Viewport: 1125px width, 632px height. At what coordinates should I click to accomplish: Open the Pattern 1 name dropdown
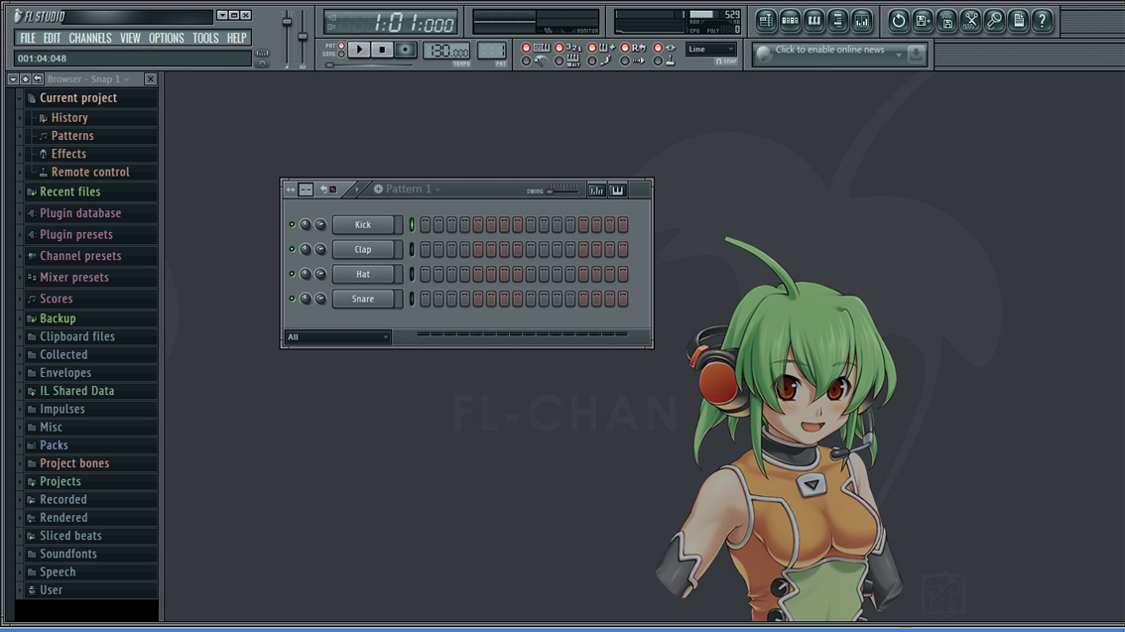[437, 189]
